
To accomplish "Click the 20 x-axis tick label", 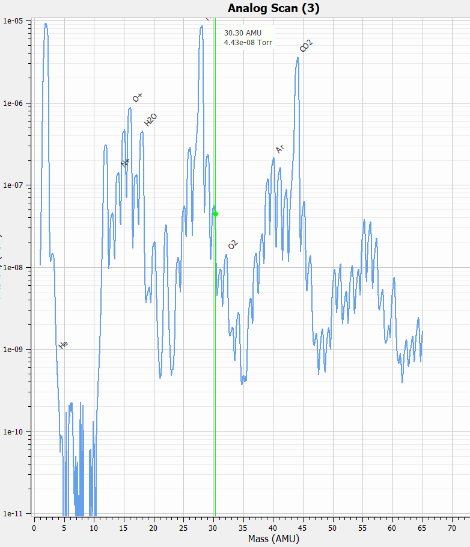I will click(x=153, y=528).
